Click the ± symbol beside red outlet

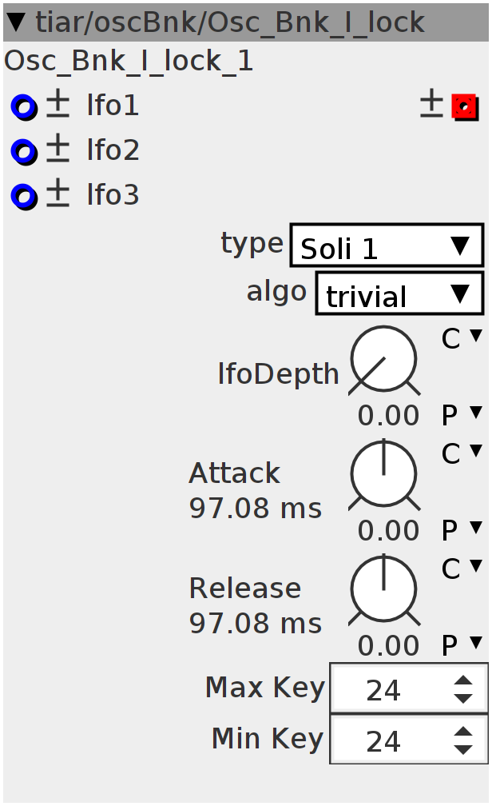click(x=431, y=103)
